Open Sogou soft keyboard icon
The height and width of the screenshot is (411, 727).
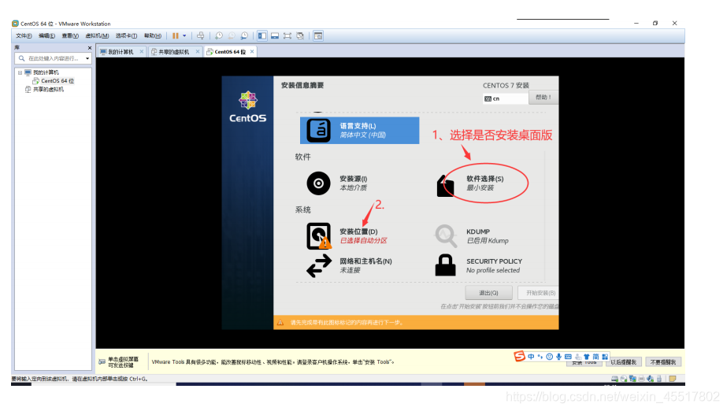point(568,357)
